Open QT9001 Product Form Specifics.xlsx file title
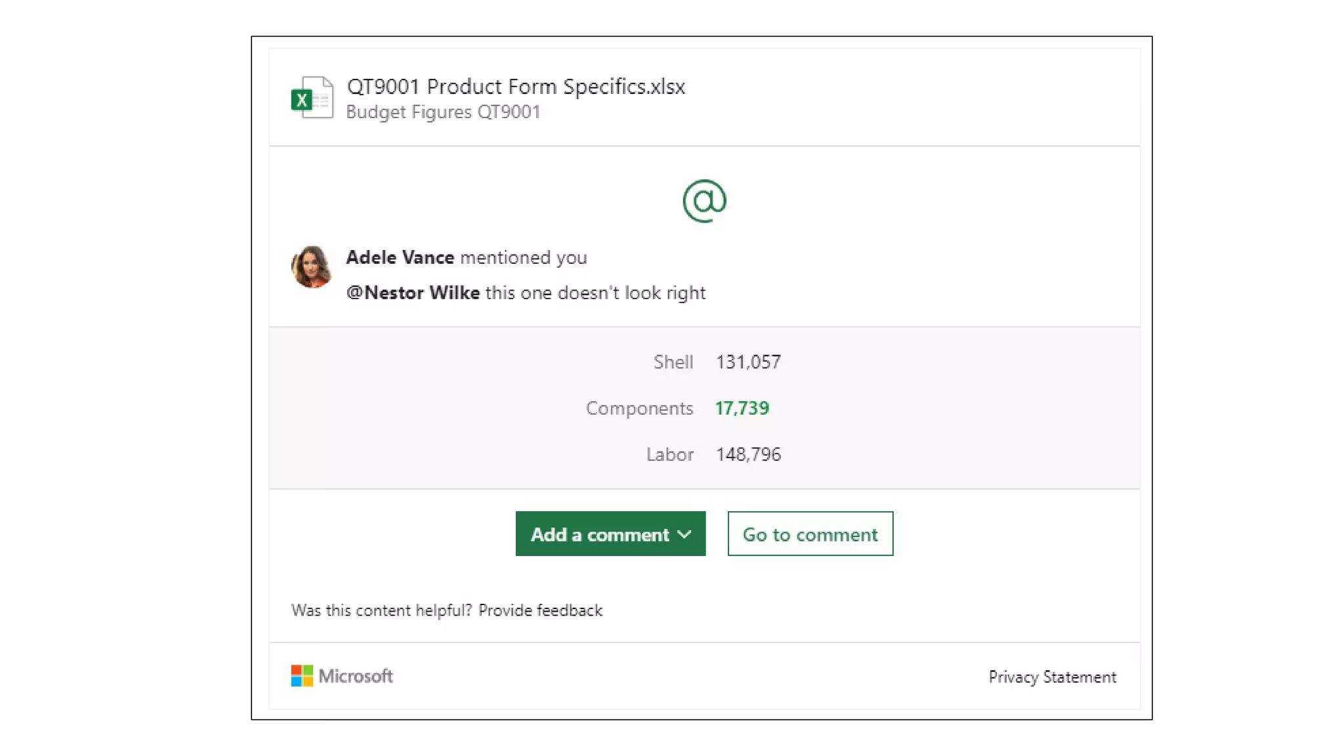The height and width of the screenshot is (756, 1344). point(516,87)
